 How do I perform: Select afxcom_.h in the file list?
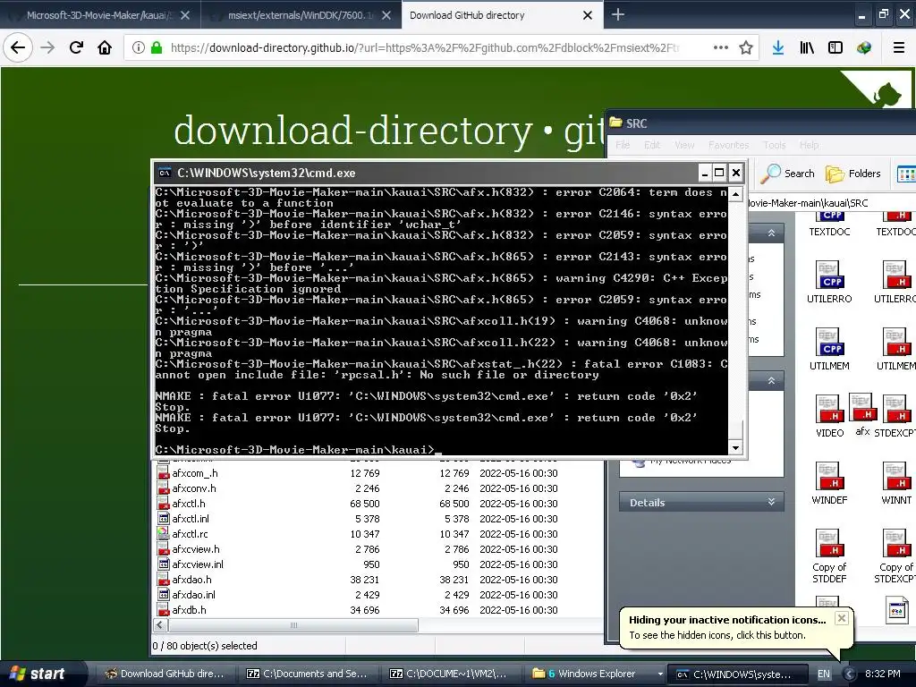coord(195,473)
